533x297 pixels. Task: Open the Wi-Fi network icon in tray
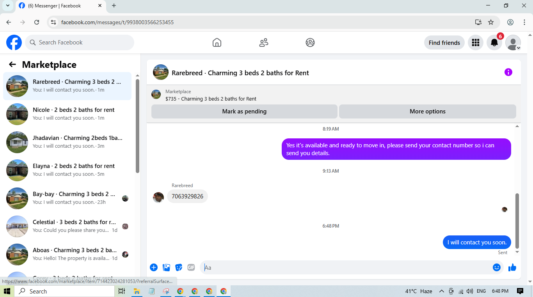click(461, 291)
